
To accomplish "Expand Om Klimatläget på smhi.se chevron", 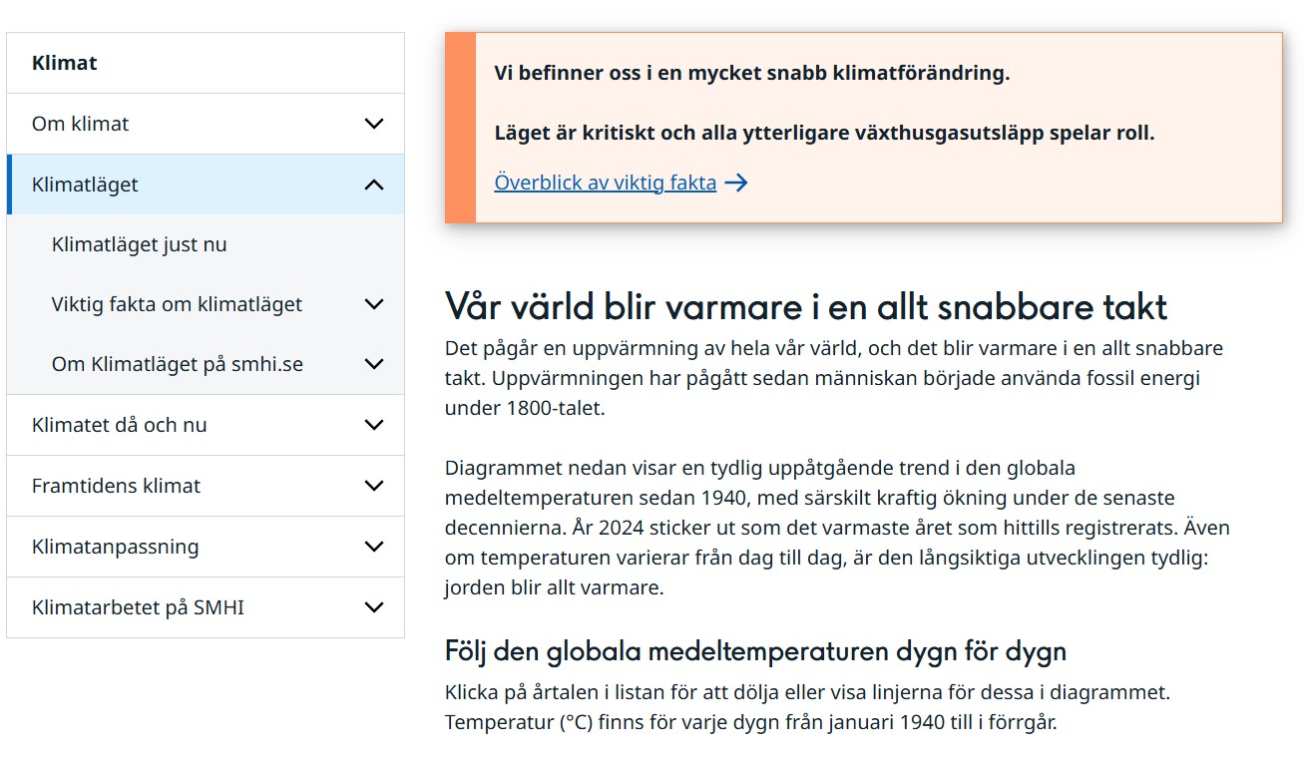I will pos(374,364).
